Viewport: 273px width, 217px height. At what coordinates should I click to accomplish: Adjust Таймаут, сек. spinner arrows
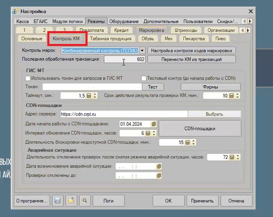(95, 95)
